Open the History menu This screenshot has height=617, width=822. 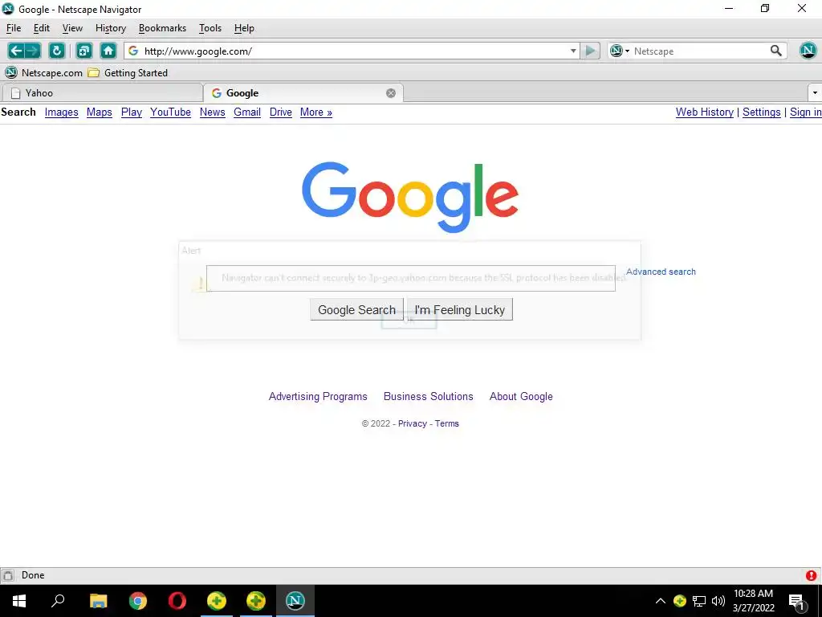tap(111, 28)
